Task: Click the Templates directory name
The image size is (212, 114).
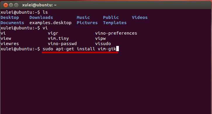Action: 115,23
